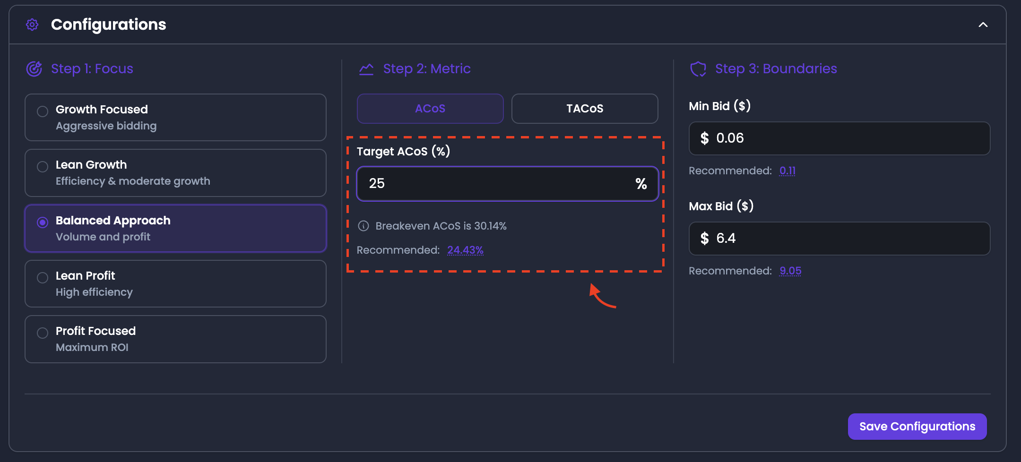Click the 'High efficiency' description text
1021x462 pixels.
click(x=94, y=292)
